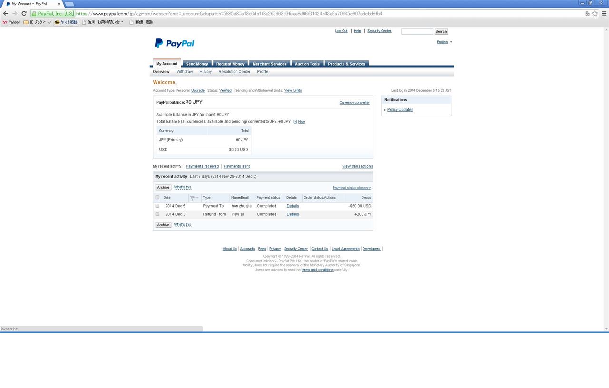Bookmark this page with the star icon
609x388 pixels.
pyautogui.click(x=595, y=14)
